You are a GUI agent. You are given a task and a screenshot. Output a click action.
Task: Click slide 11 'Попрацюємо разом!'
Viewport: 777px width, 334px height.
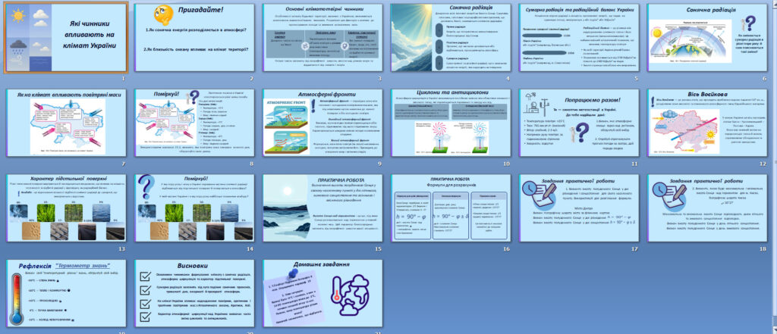click(x=579, y=123)
